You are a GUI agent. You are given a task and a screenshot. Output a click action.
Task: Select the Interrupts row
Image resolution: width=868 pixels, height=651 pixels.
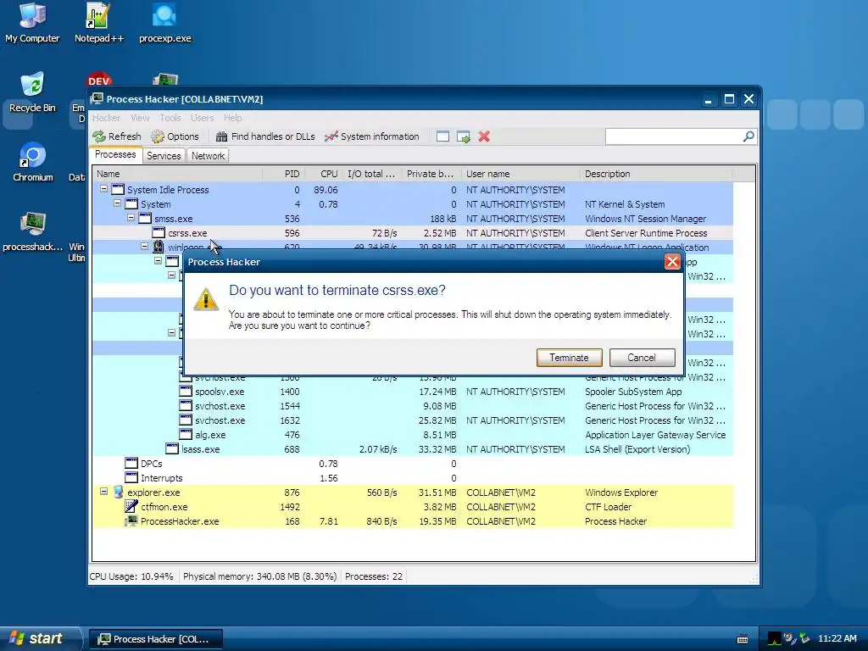(413, 478)
